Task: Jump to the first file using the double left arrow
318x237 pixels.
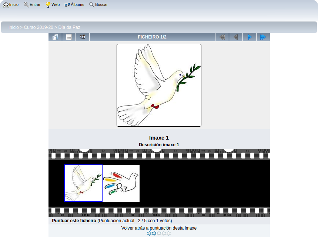Action: pyautogui.click(x=222, y=37)
